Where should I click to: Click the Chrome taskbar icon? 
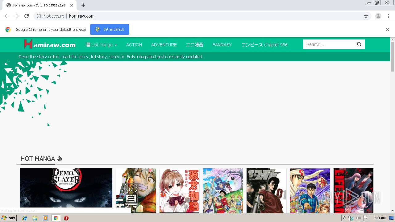point(56,218)
